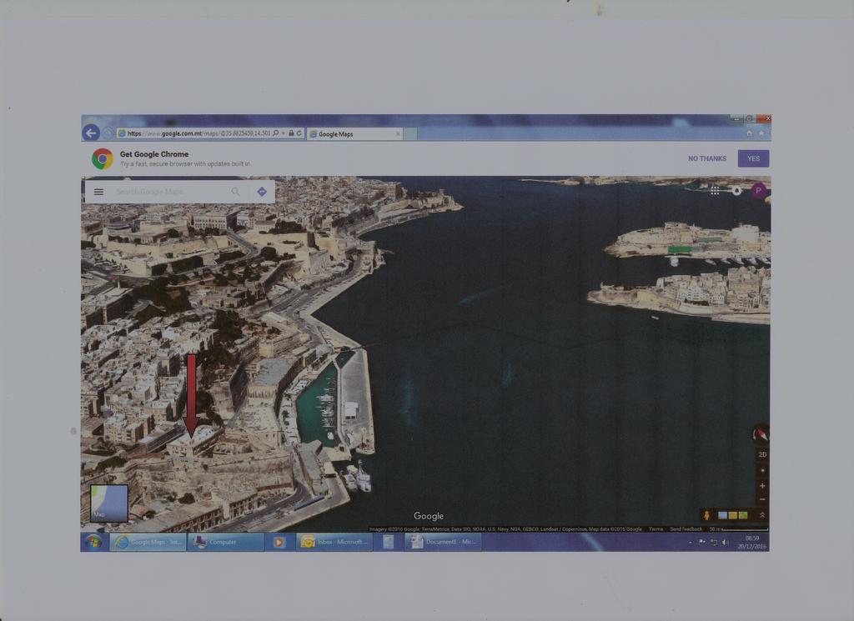This screenshot has width=854, height=621.
Task: Open the Windows Start button
Action: pos(93,542)
